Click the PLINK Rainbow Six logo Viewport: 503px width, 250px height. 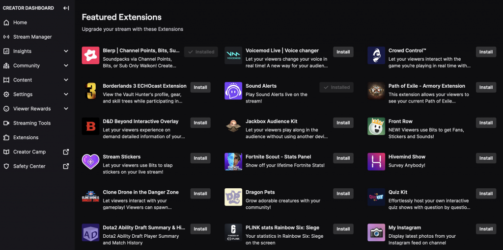tap(233, 232)
